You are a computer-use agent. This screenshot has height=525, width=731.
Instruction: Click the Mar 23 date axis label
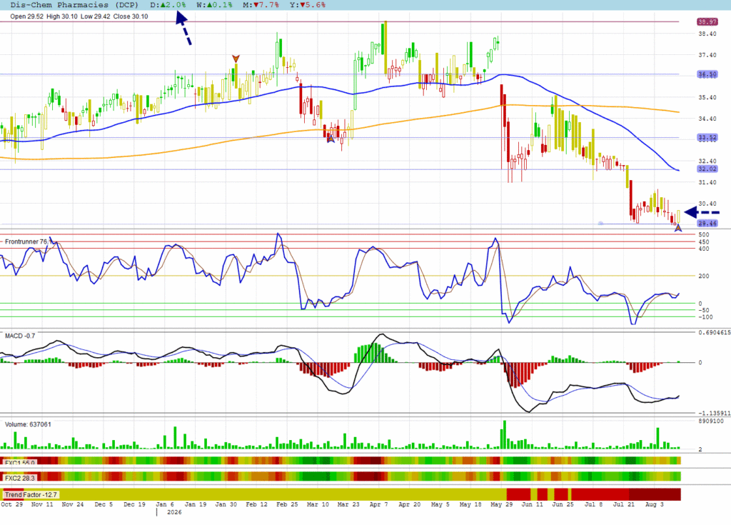pyautogui.click(x=348, y=504)
